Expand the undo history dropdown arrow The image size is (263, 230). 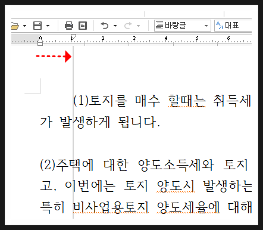115,26
